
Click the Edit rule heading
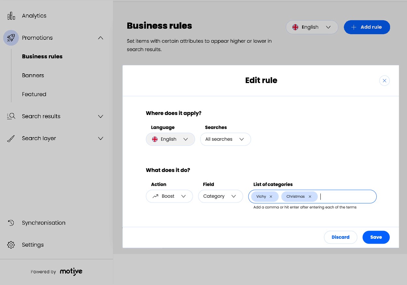261,80
